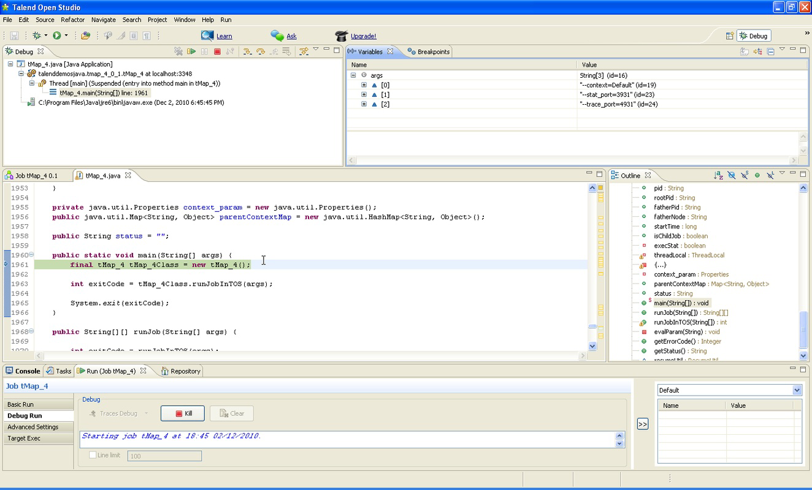Image resolution: width=812 pixels, height=490 pixels.
Task: Switch to the Console tab
Action: pos(23,371)
